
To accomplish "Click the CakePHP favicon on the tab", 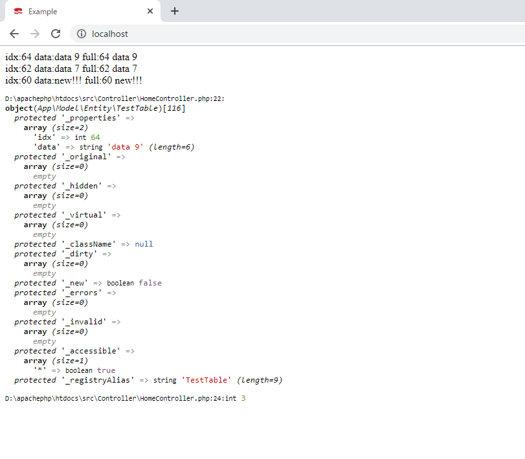I will pos(18,12).
